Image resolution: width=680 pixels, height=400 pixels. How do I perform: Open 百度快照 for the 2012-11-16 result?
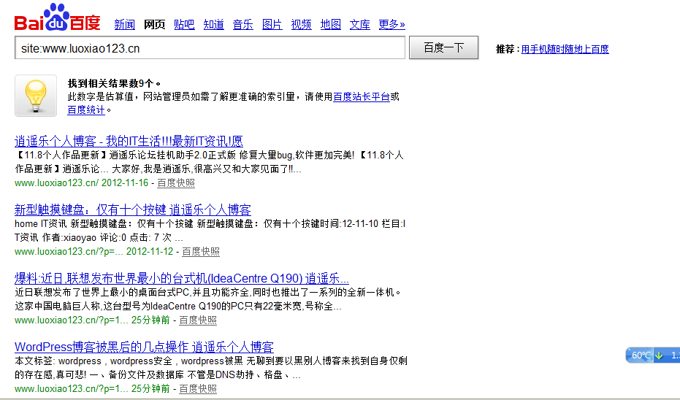(176, 183)
